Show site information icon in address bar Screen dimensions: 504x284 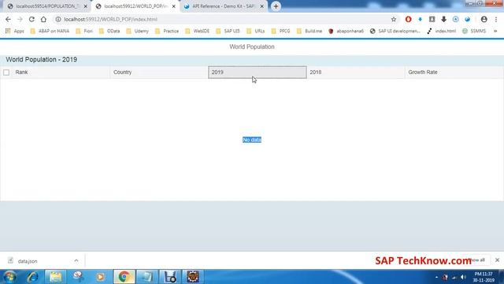point(58,19)
